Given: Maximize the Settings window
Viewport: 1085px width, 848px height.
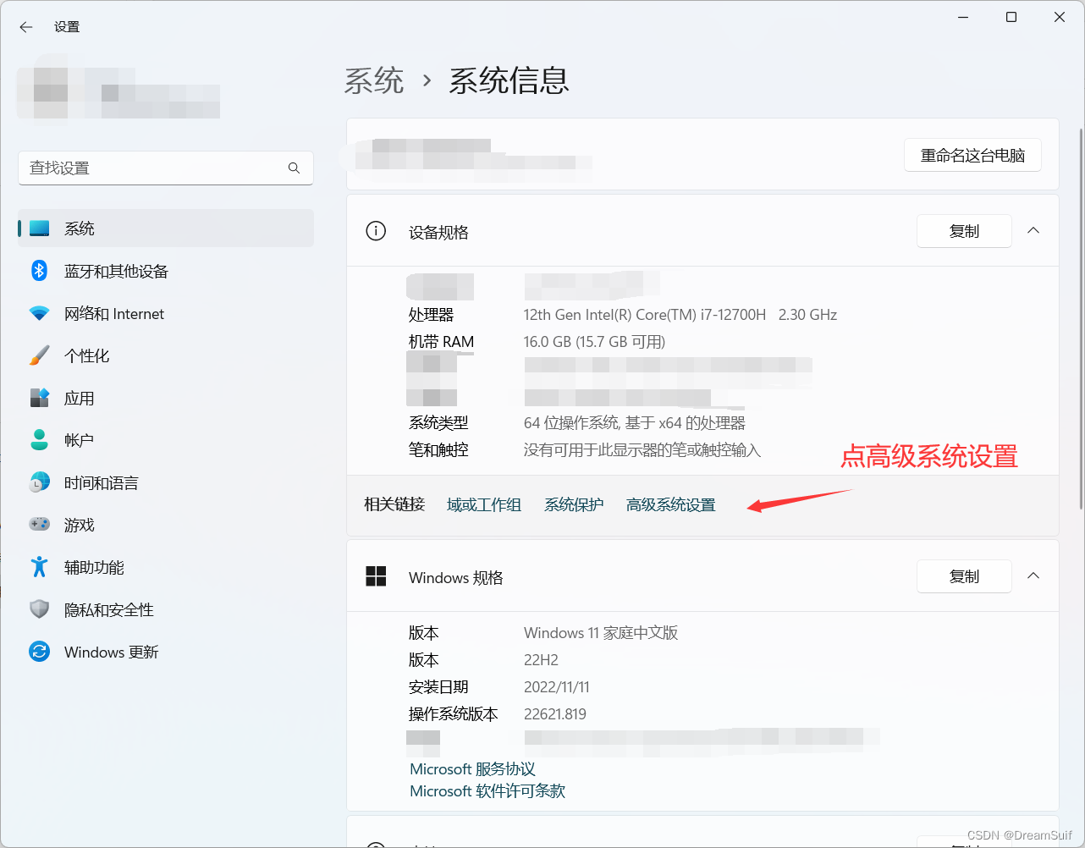Looking at the screenshot, I should click(x=1011, y=17).
